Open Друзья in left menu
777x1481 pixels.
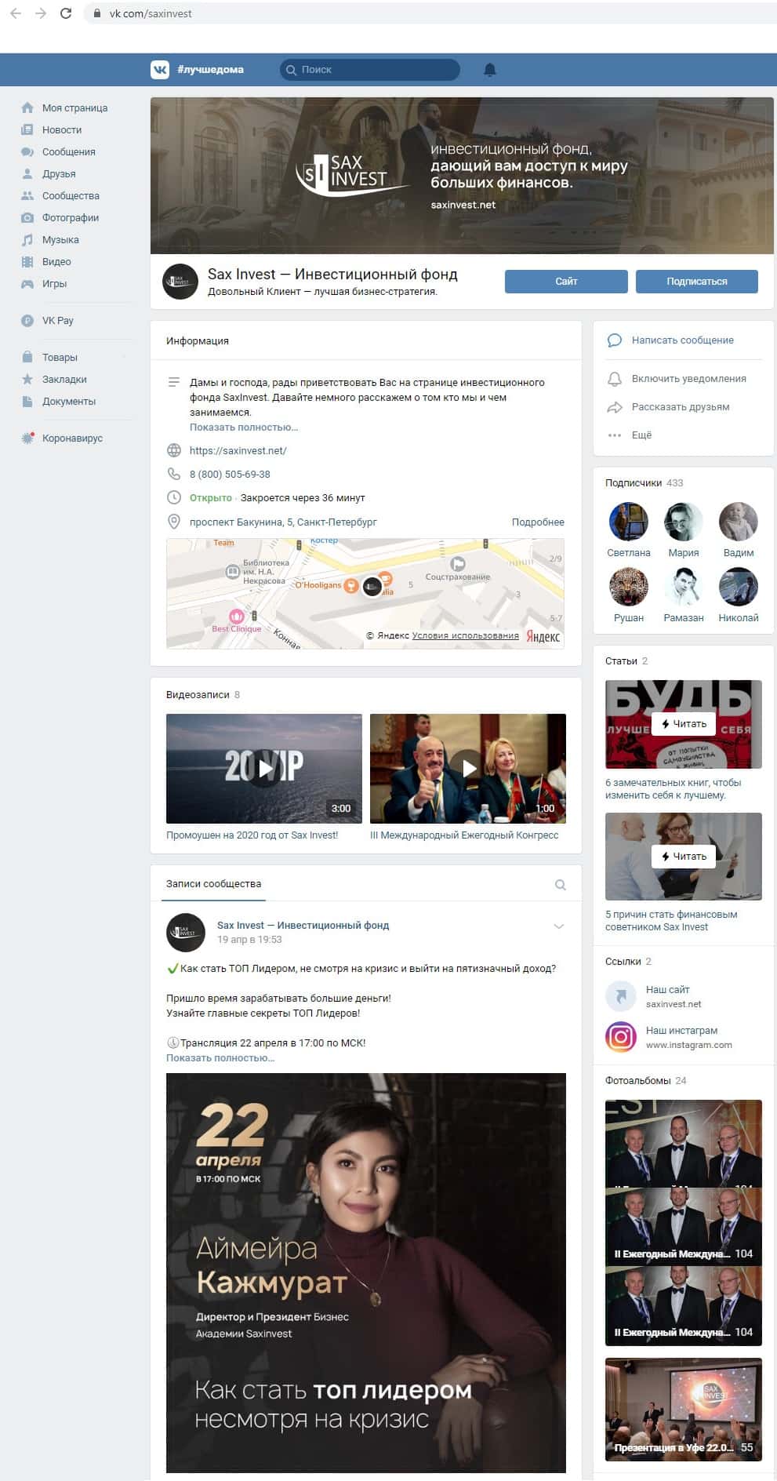pyautogui.click(x=59, y=174)
